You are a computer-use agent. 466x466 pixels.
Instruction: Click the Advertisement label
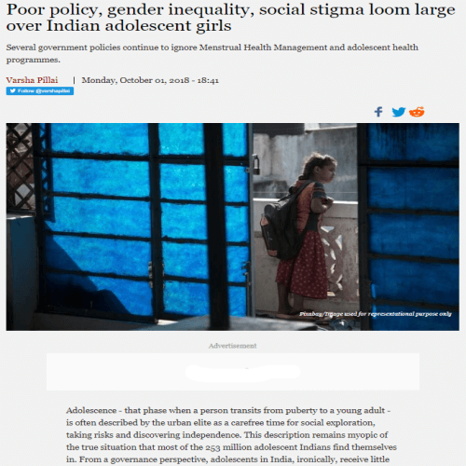(233, 346)
